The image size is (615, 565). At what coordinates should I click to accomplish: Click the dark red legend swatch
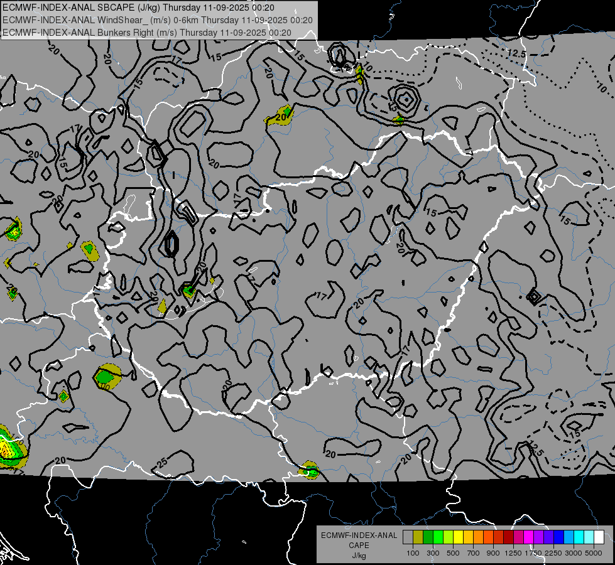point(509,537)
